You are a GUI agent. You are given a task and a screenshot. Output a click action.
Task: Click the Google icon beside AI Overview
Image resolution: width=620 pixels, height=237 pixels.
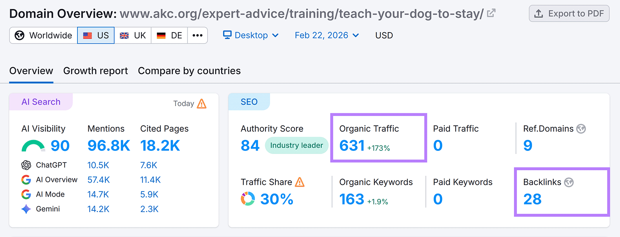pyautogui.click(x=25, y=180)
